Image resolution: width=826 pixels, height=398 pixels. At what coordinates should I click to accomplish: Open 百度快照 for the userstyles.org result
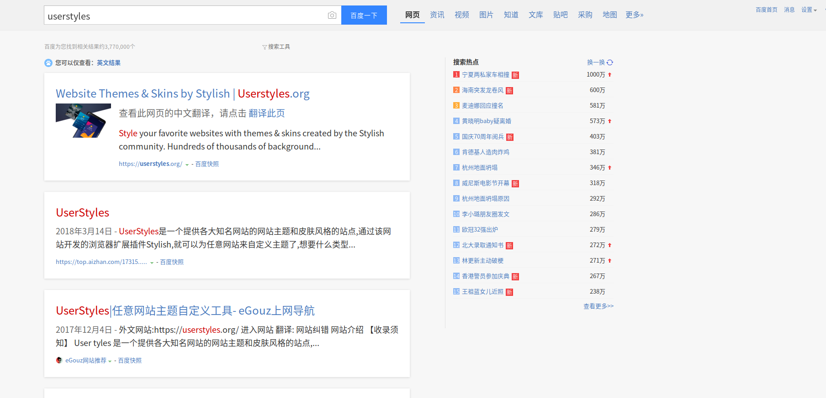[207, 164]
